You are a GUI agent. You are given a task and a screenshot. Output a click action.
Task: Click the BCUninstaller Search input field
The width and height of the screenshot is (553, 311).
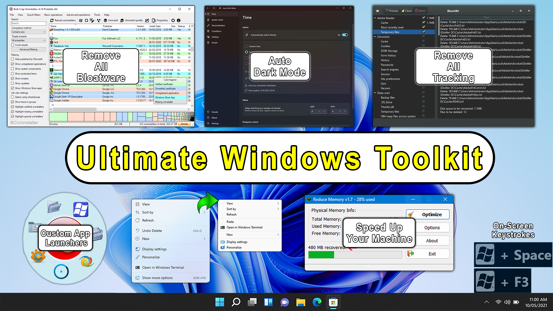coord(29,23)
